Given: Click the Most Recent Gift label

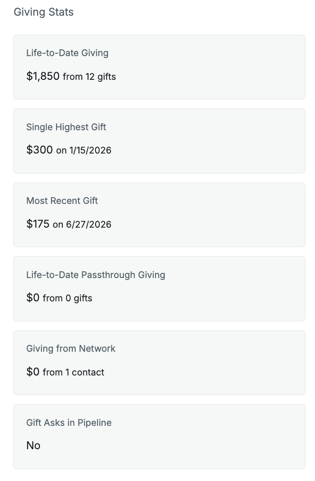Looking at the screenshot, I should coord(62,201).
